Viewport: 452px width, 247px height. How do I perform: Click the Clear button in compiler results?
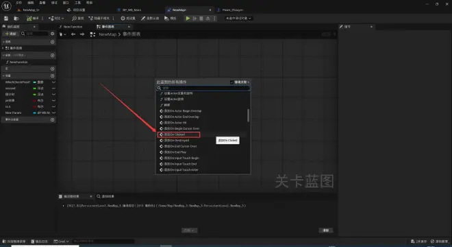coord(326,231)
